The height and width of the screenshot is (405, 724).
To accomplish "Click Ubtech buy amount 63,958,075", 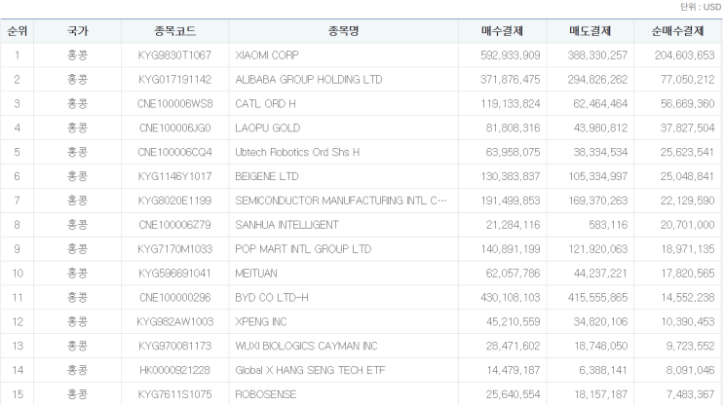I will click(513, 152).
